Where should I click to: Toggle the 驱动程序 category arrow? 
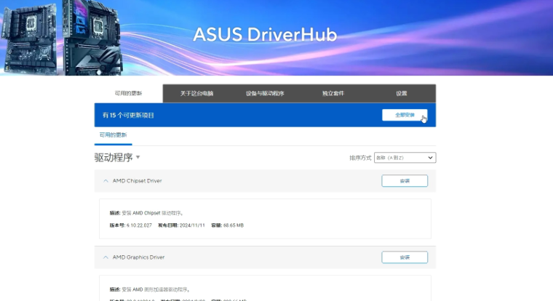138,157
